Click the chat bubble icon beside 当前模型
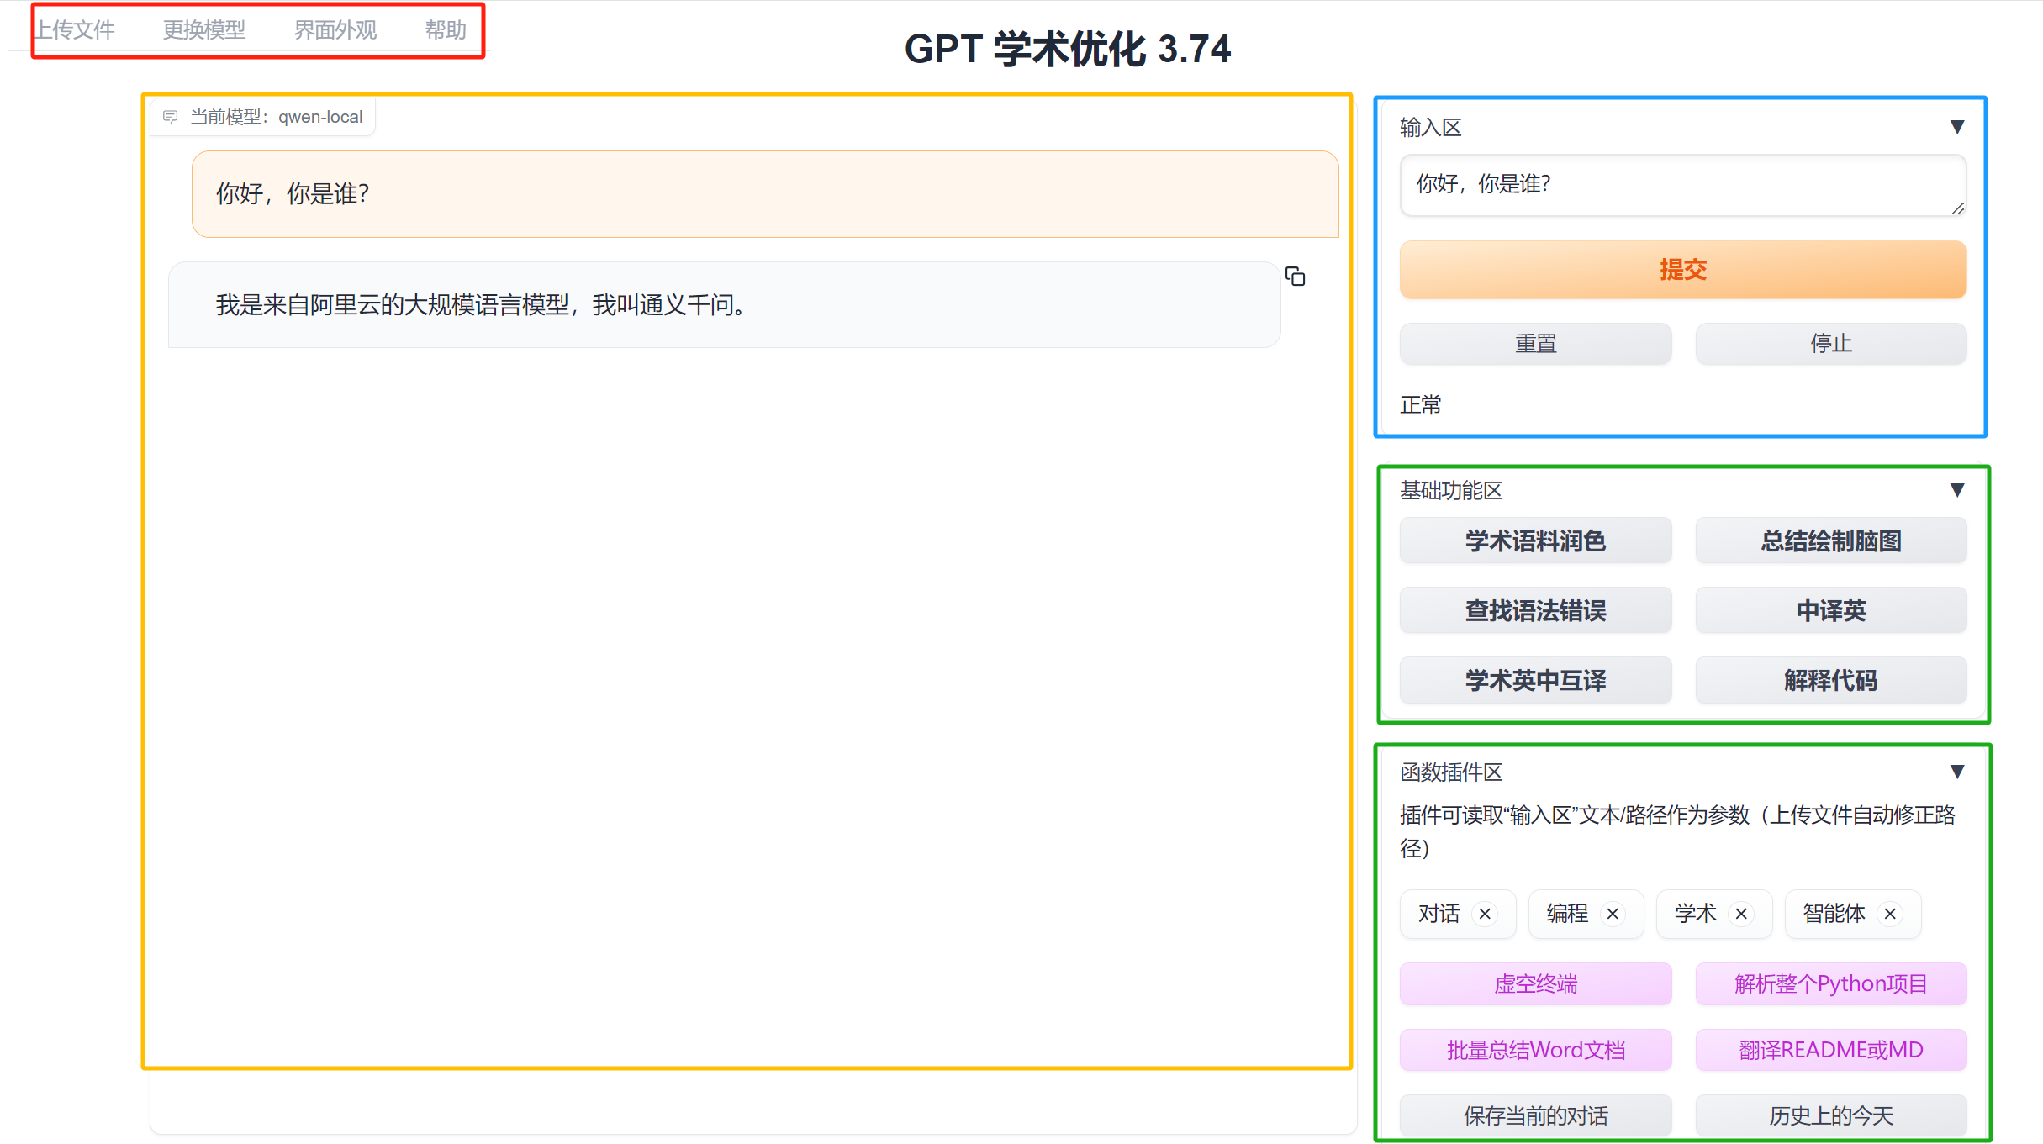The width and height of the screenshot is (2043, 1144). [x=170, y=117]
